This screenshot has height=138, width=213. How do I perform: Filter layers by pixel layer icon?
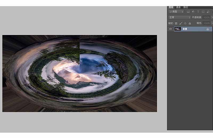[188, 12]
